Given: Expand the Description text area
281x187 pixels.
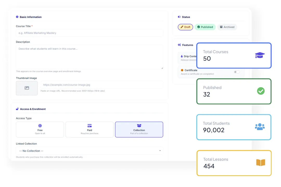Looking at the screenshot, I should coord(162,68).
